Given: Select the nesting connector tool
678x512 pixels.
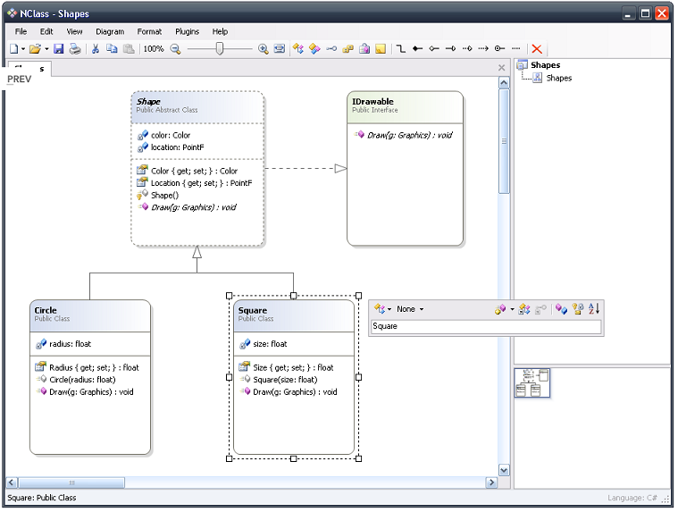Looking at the screenshot, I should pos(499,49).
